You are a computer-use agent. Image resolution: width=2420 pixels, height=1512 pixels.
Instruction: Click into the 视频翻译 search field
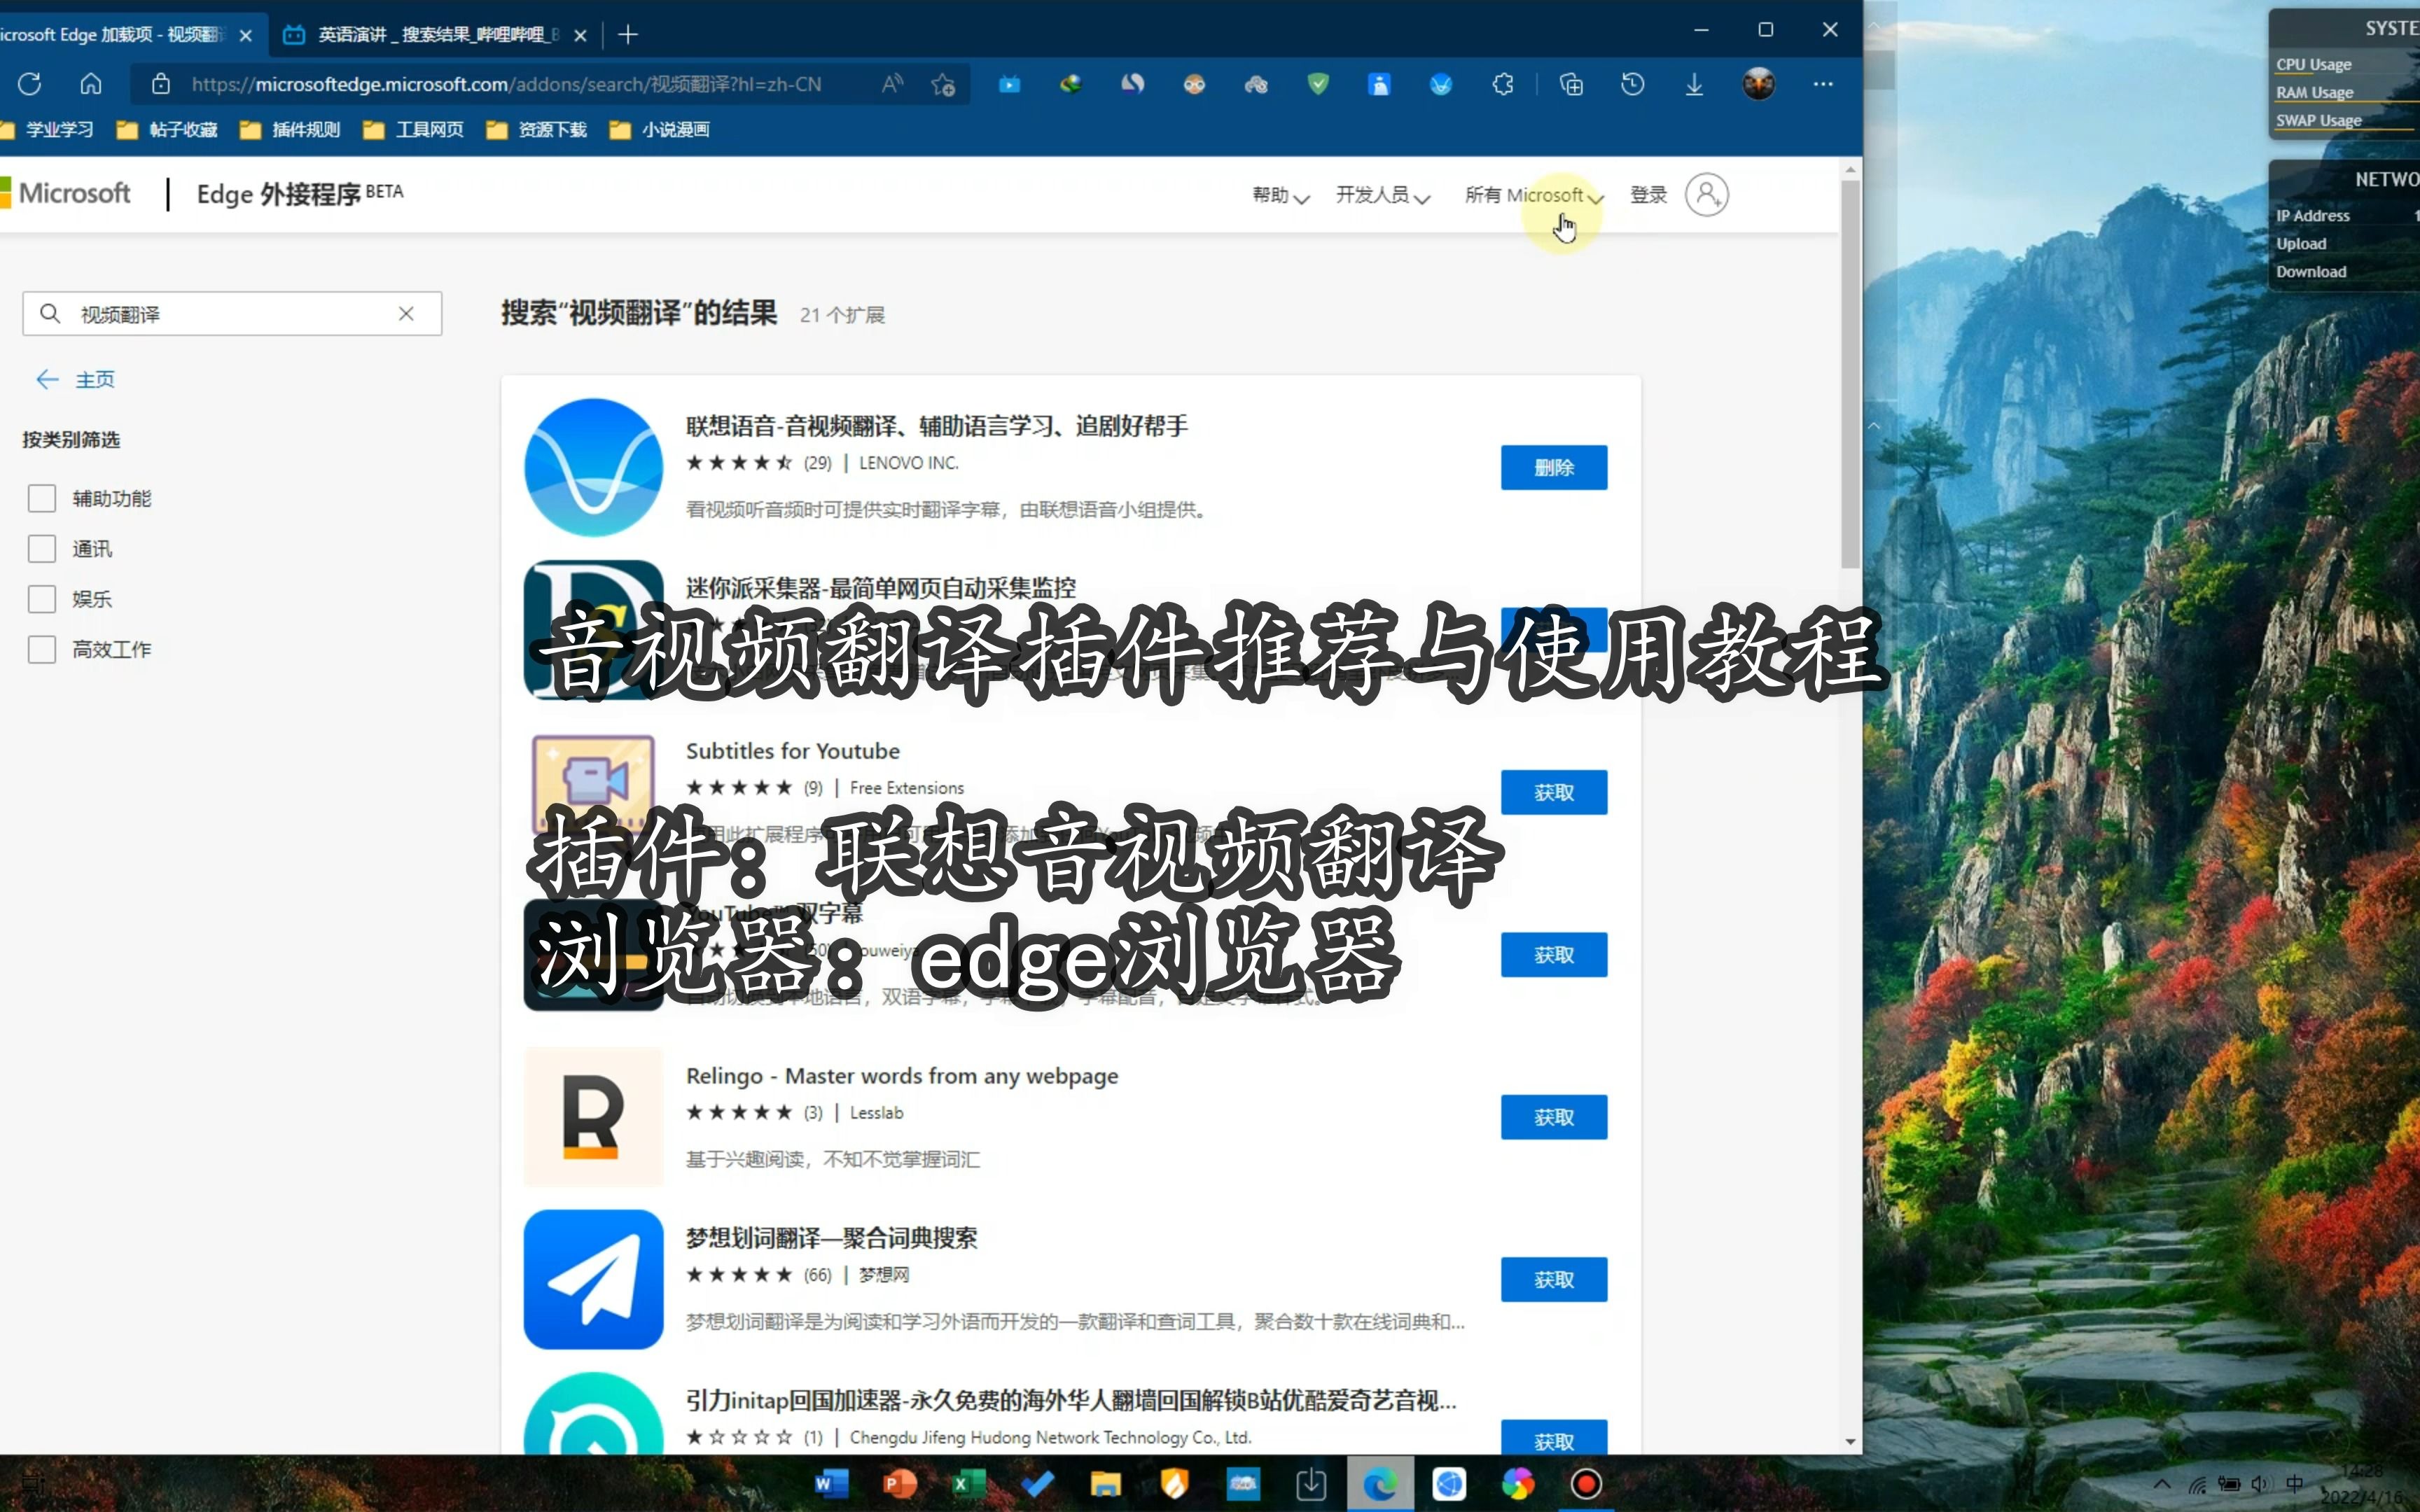(x=232, y=314)
